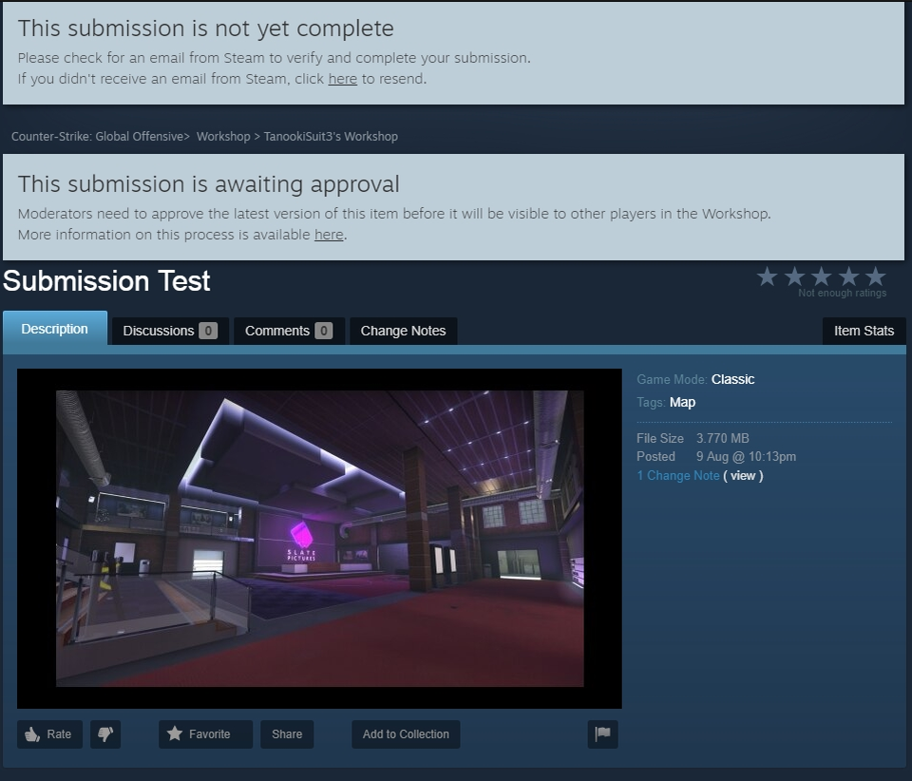Rate the item with thumbs up
This screenshot has height=781, width=912.
49,733
